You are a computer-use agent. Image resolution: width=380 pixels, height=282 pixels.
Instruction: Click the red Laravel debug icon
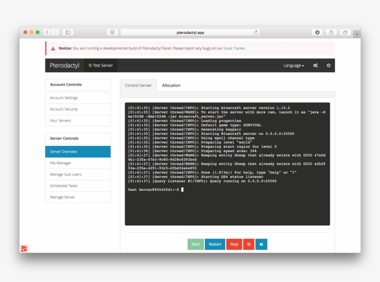click(24, 249)
